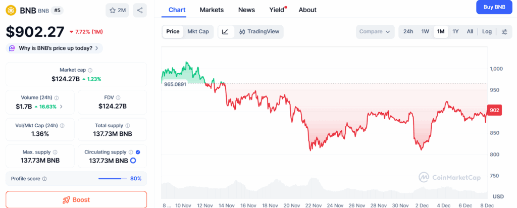Switch to the Markets tab

212,10
